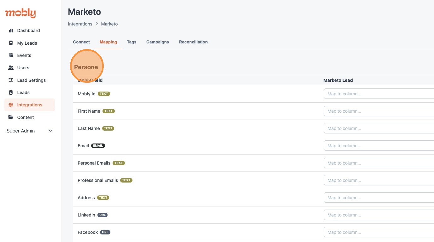
Task: Open Email map to column dropdown
Action: point(378,146)
